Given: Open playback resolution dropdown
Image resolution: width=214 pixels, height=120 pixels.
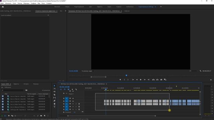Looking at the screenshot, I should [194, 71].
